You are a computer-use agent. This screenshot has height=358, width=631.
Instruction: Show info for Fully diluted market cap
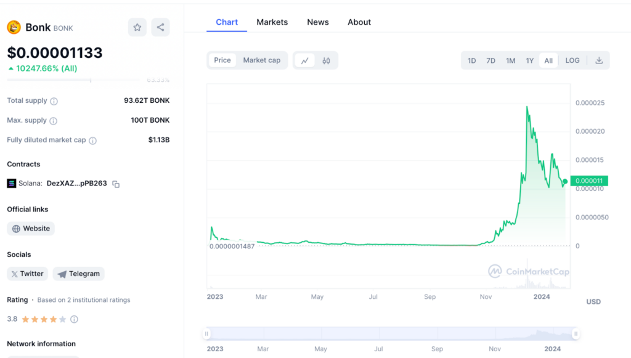92,140
